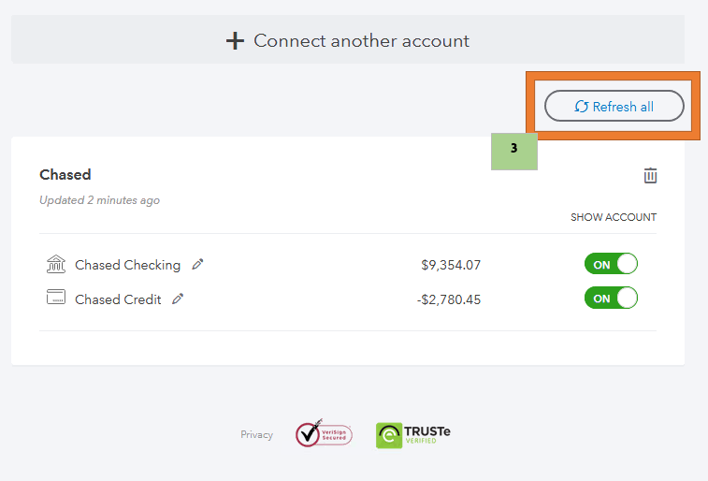
Task: Click the -$2,780.45 credit balance
Action: pos(448,299)
